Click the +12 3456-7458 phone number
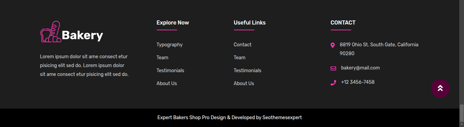Image resolution: width=464 pixels, height=127 pixels. pyautogui.click(x=358, y=82)
